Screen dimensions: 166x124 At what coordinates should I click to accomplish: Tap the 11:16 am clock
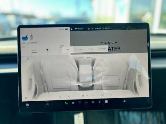[x=98, y=29]
